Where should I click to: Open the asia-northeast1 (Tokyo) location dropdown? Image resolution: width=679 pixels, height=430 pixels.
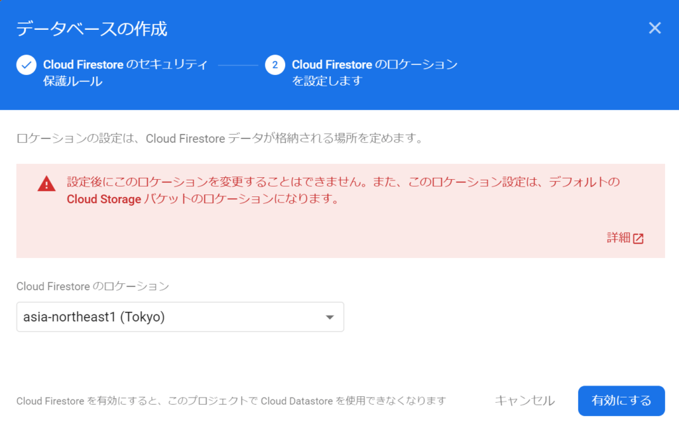(x=180, y=317)
